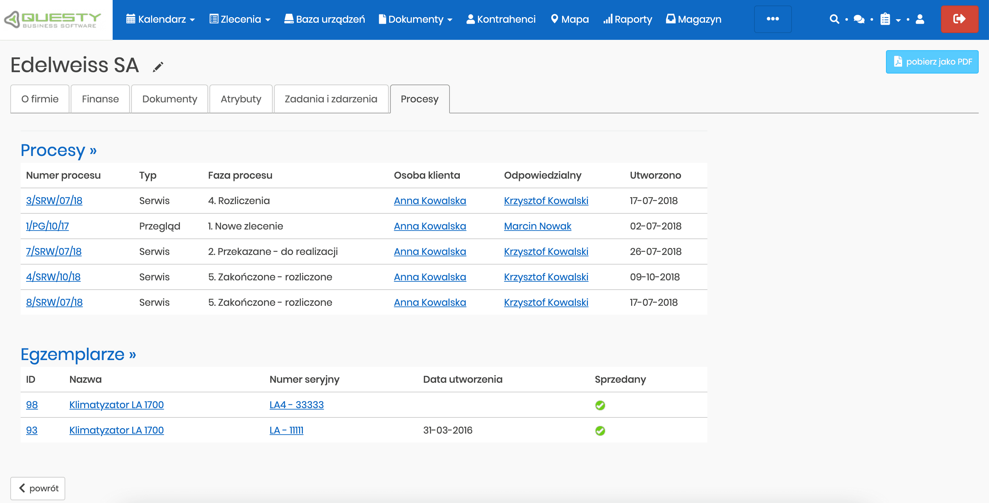Open Krzysztof Kowalski in row 4/SRW/10/18
989x503 pixels.
pos(546,276)
